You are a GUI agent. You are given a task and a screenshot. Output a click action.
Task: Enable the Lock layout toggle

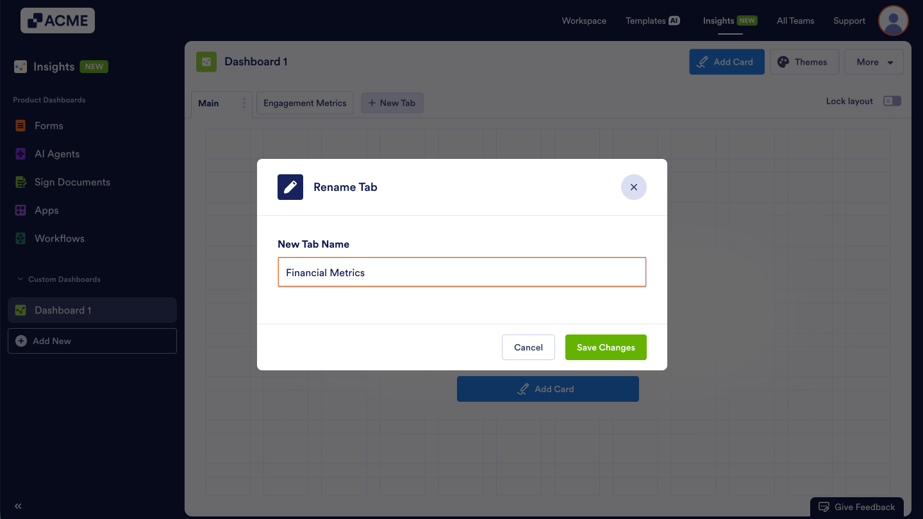click(x=892, y=101)
